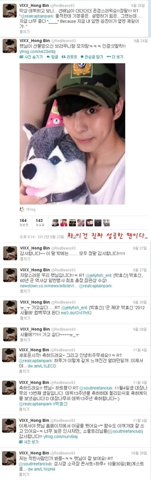Click the reply (답글) arrow icon
Image resolution: width=151 pixels, height=480 pixels.
48,57
